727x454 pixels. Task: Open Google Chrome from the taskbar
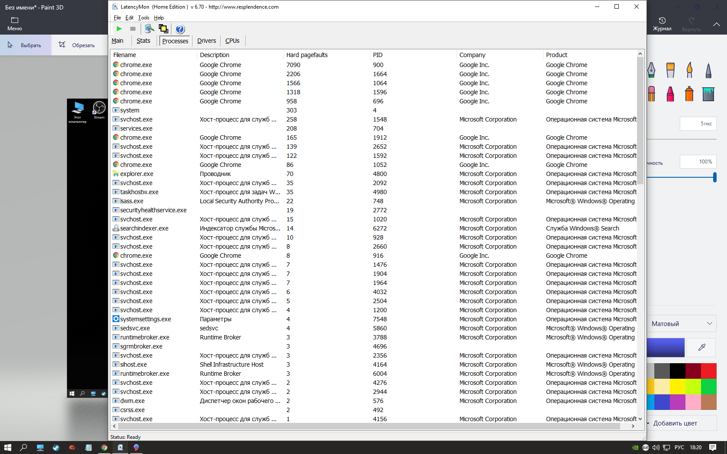pos(104,448)
